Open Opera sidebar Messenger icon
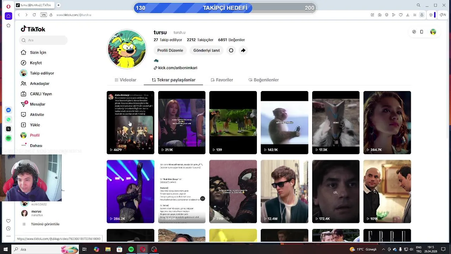Screen dimensions: 451x254 pyautogui.click(x=8, y=110)
